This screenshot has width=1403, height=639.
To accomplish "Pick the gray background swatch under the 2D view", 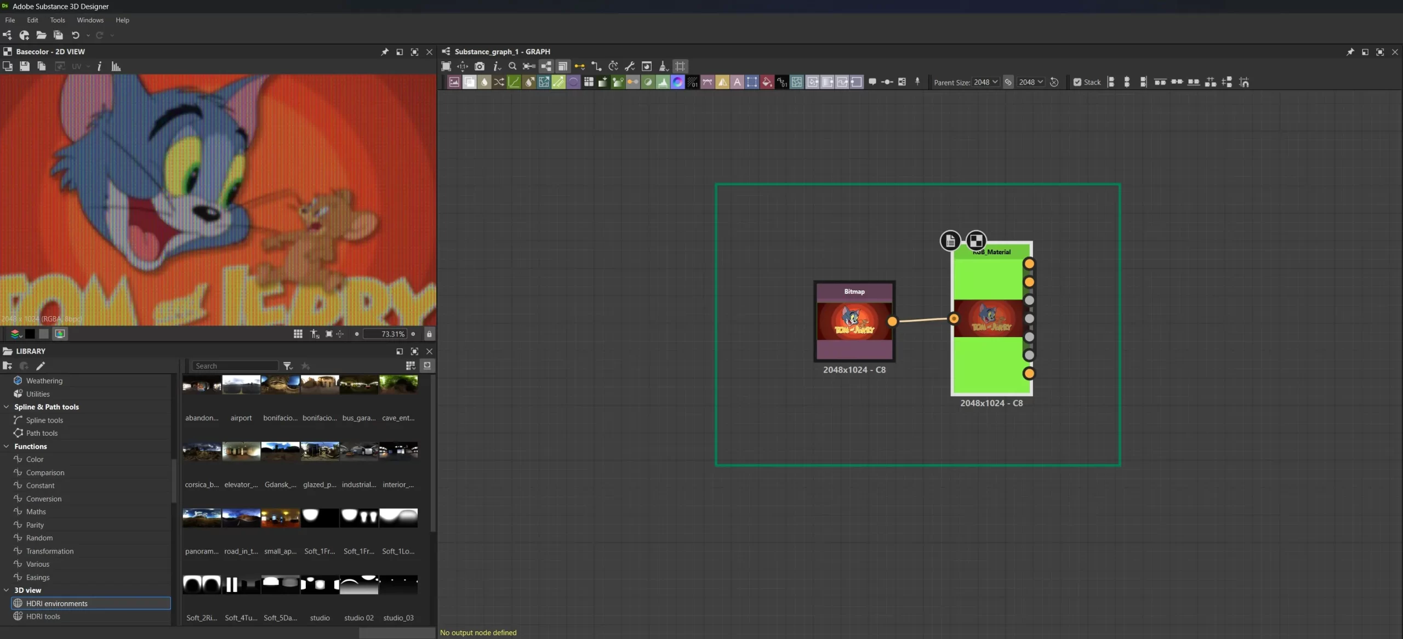I will click(x=44, y=334).
